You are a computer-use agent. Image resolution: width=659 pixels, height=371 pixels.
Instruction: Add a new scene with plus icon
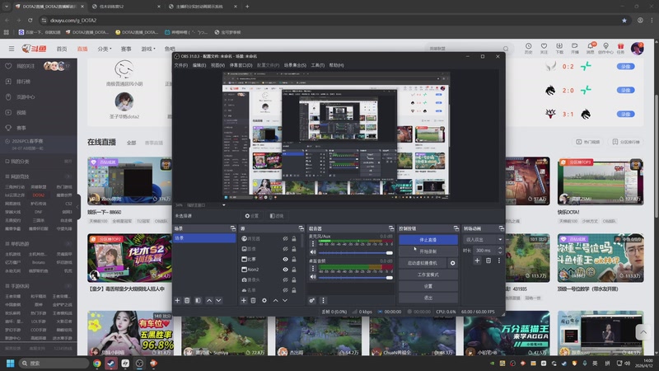point(177,300)
